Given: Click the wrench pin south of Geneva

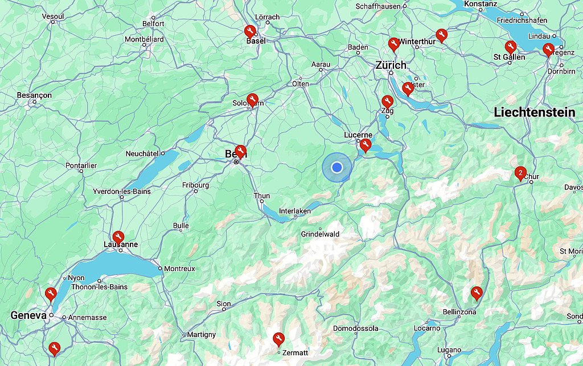Looking at the screenshot, I should coord(54,349).
